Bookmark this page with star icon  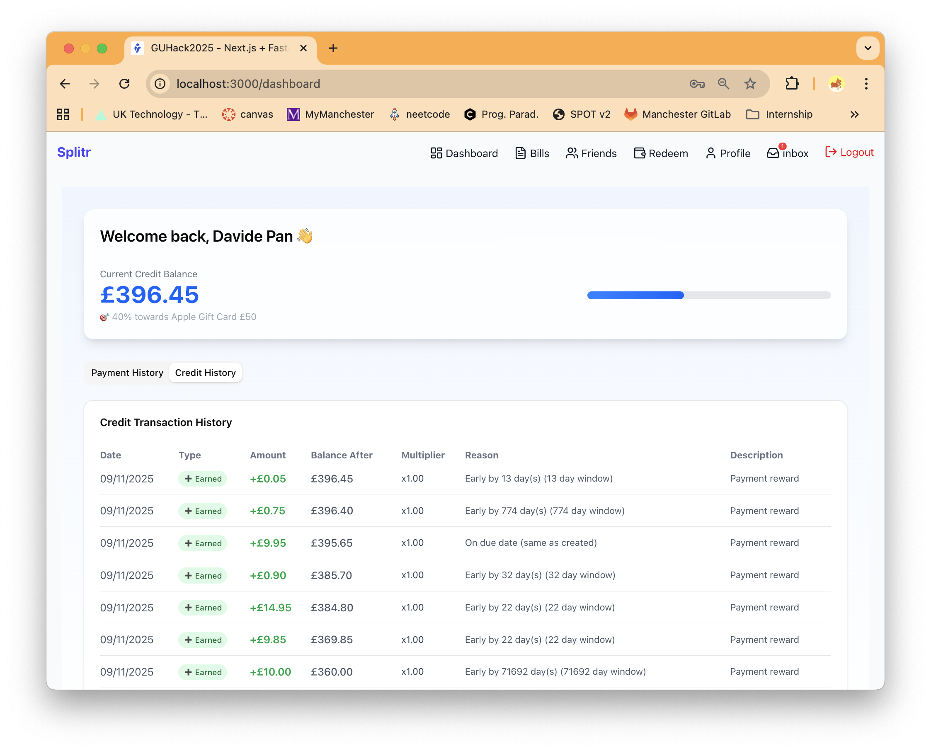(750, 83)
